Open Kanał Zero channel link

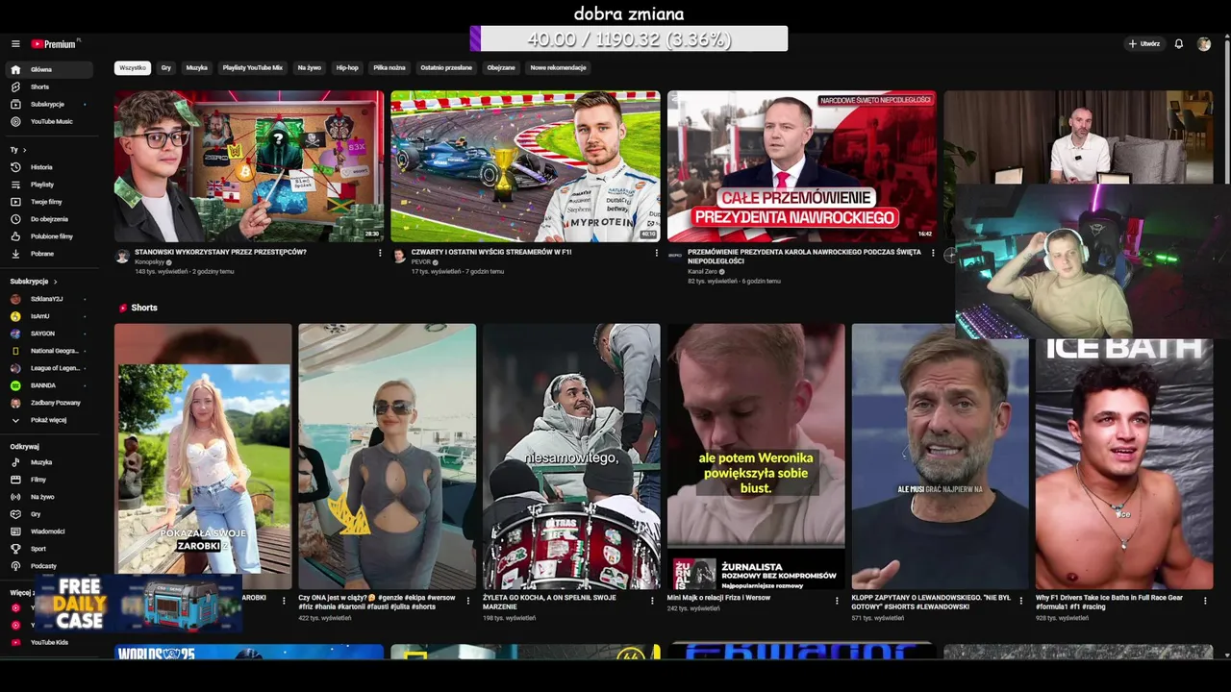(702, 272)
